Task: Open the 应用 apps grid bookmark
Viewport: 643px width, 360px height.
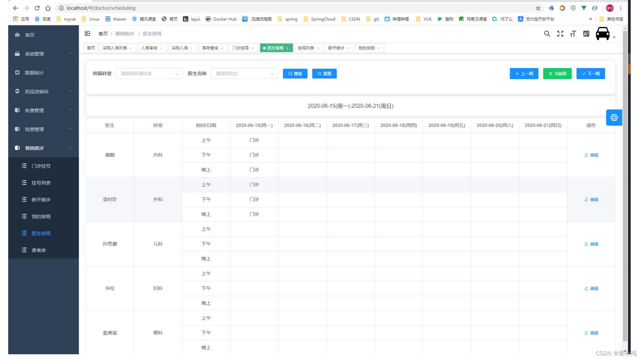Action: pos(21,19)
